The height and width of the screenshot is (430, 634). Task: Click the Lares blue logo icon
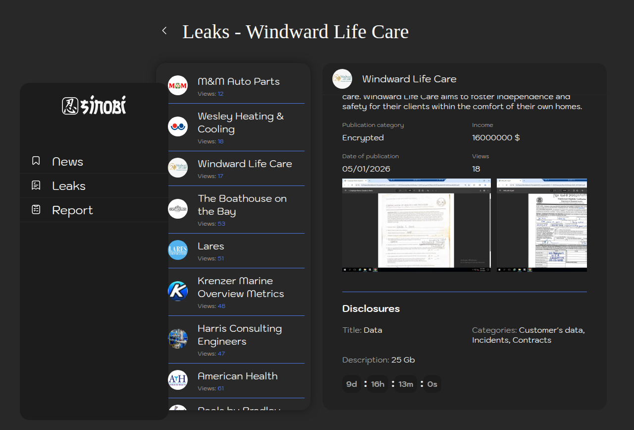178,250
